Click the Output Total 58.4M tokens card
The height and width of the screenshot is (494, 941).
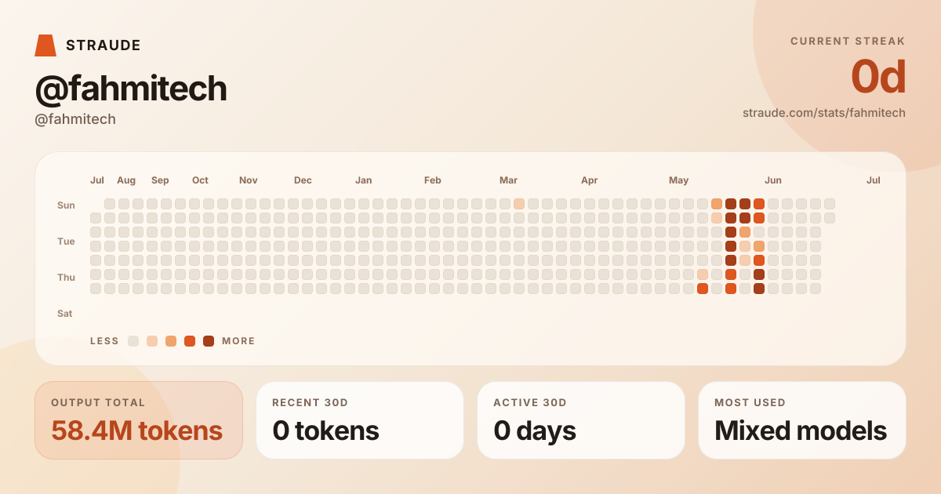[x=139, y=420]
